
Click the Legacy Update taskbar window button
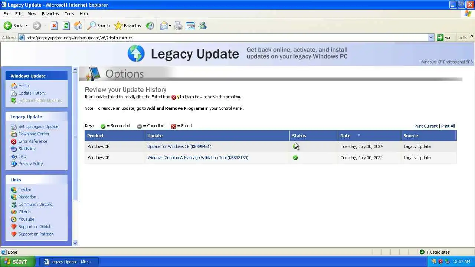pos(69,262)
